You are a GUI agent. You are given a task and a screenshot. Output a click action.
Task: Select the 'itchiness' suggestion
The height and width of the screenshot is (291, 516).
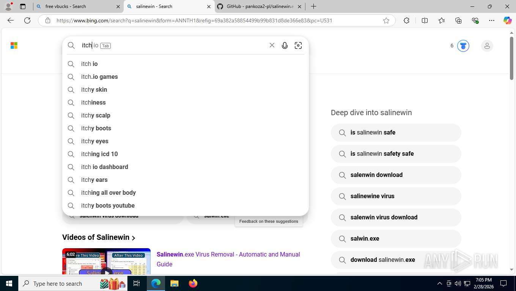click(185, 103)
